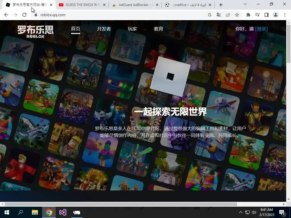Click the roblox.qq.com address field
The height and width of the screenshot is (218, 291).
tap(119, 15)
